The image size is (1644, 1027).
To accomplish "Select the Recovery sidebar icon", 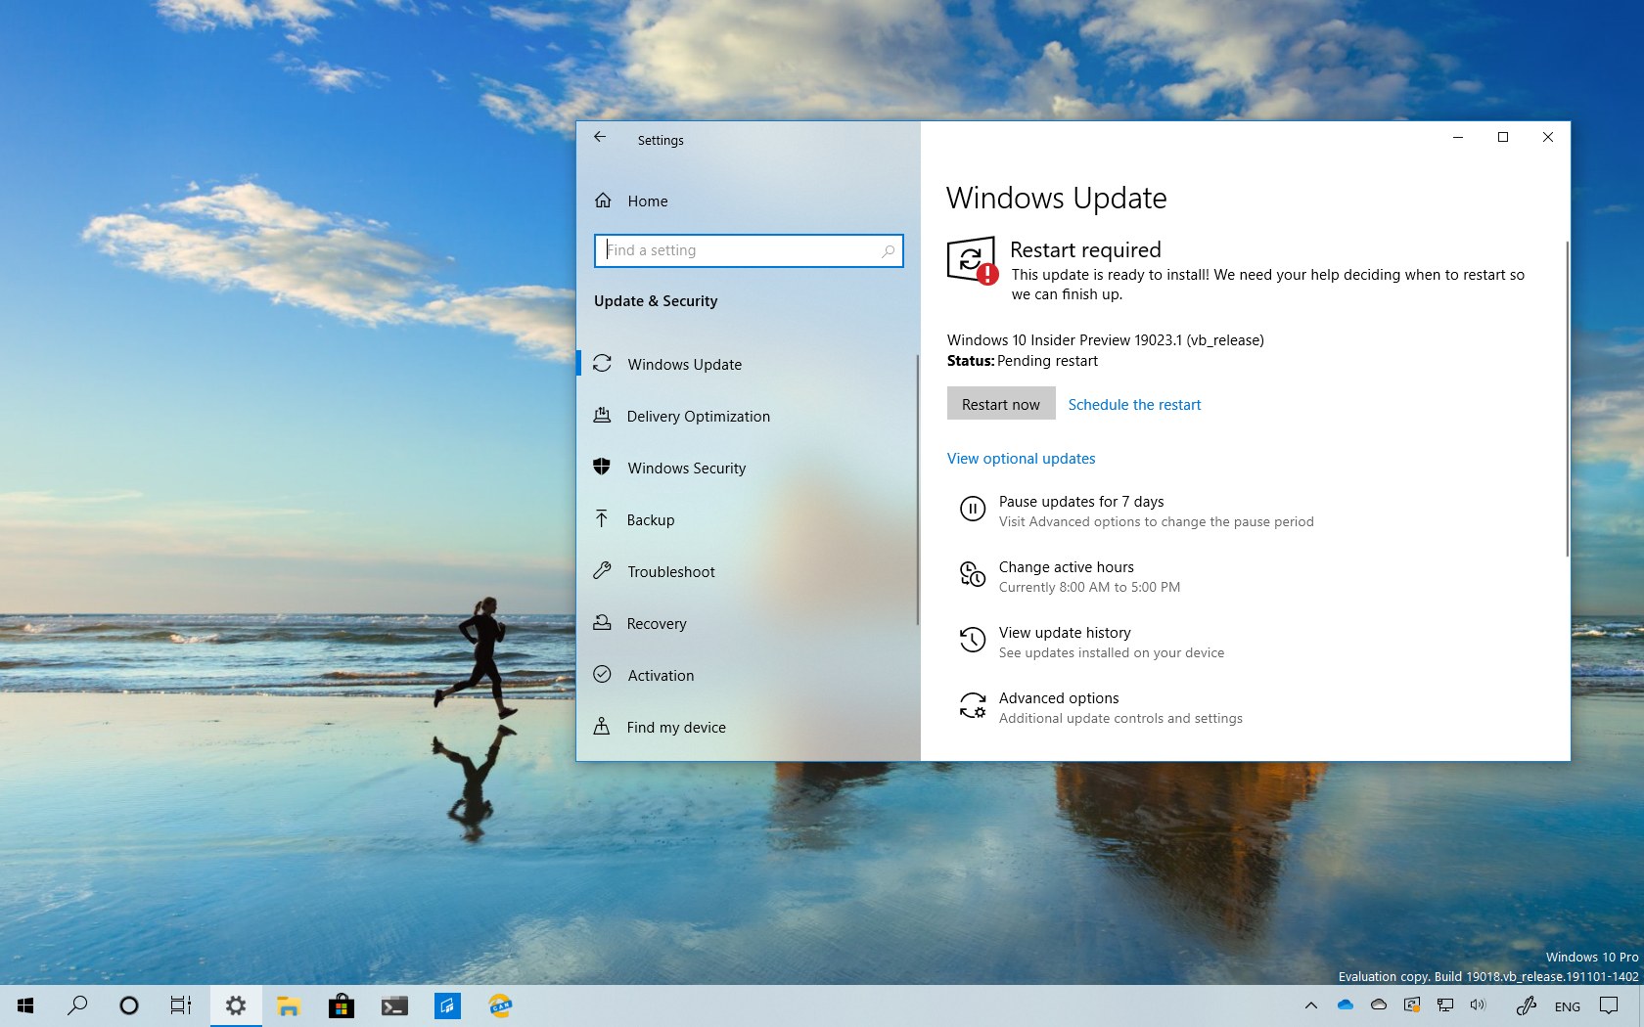I will [x=604, y=623].
